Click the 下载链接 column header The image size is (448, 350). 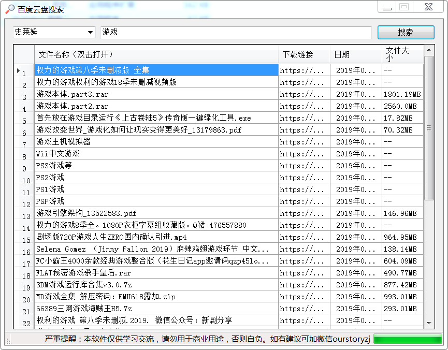point(305,54)
